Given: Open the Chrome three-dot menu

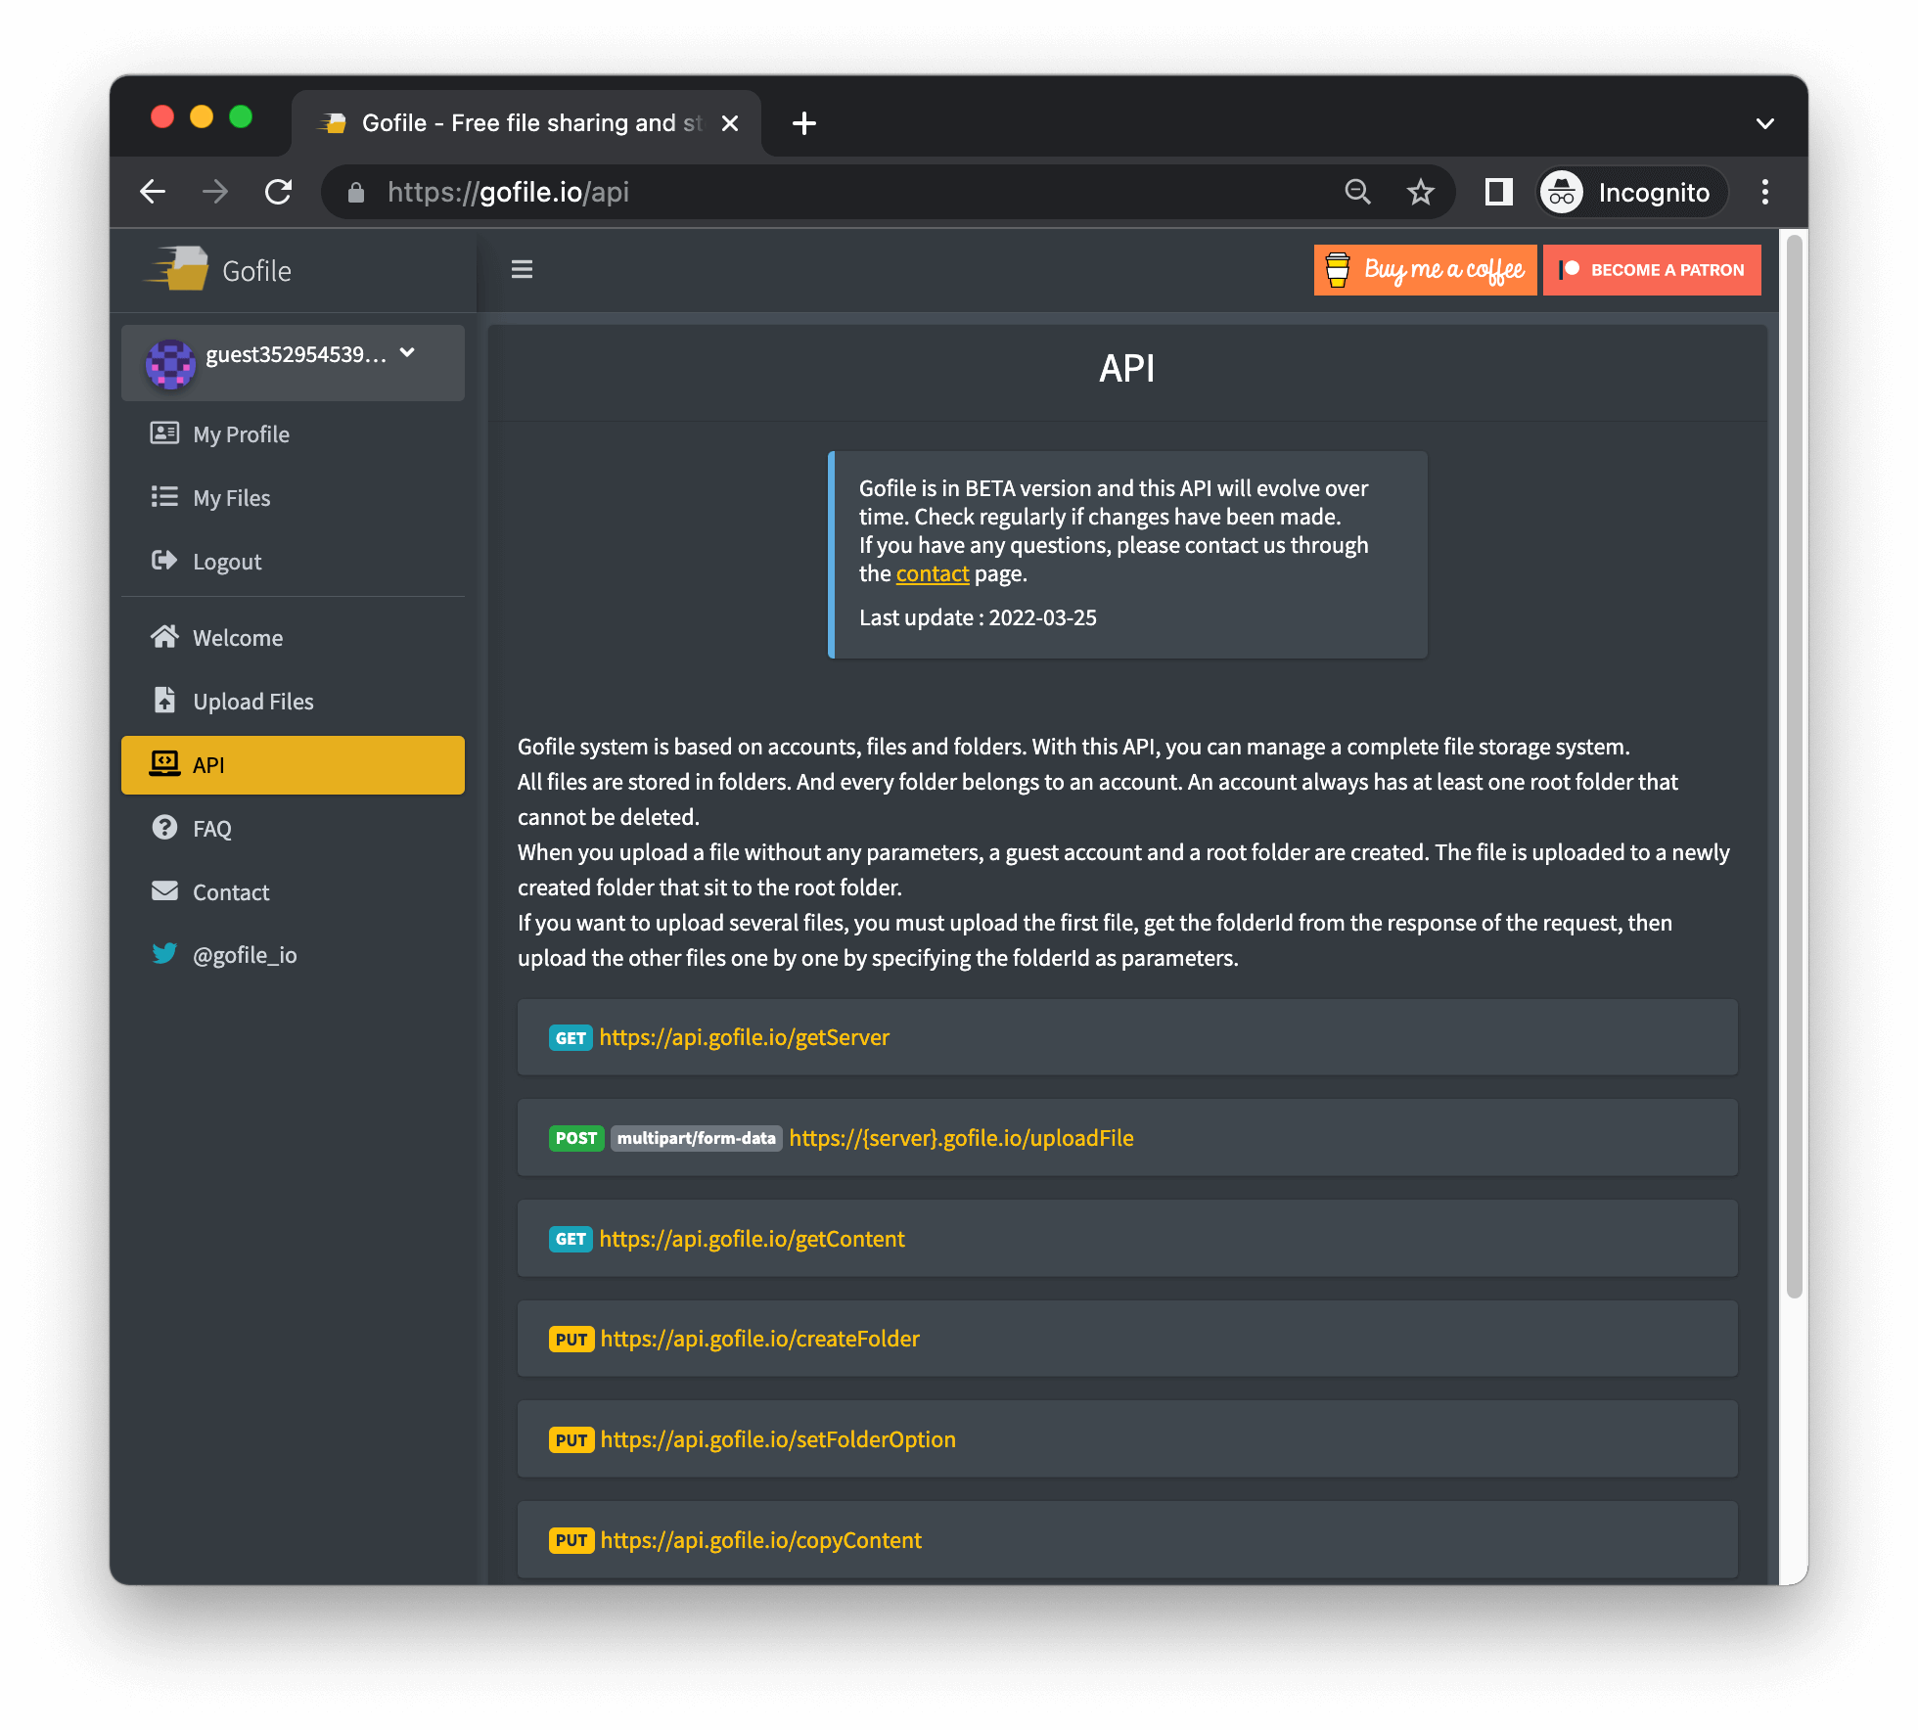Looking at the screenshot, I should pyautogui.click(x=1765, y=192).
